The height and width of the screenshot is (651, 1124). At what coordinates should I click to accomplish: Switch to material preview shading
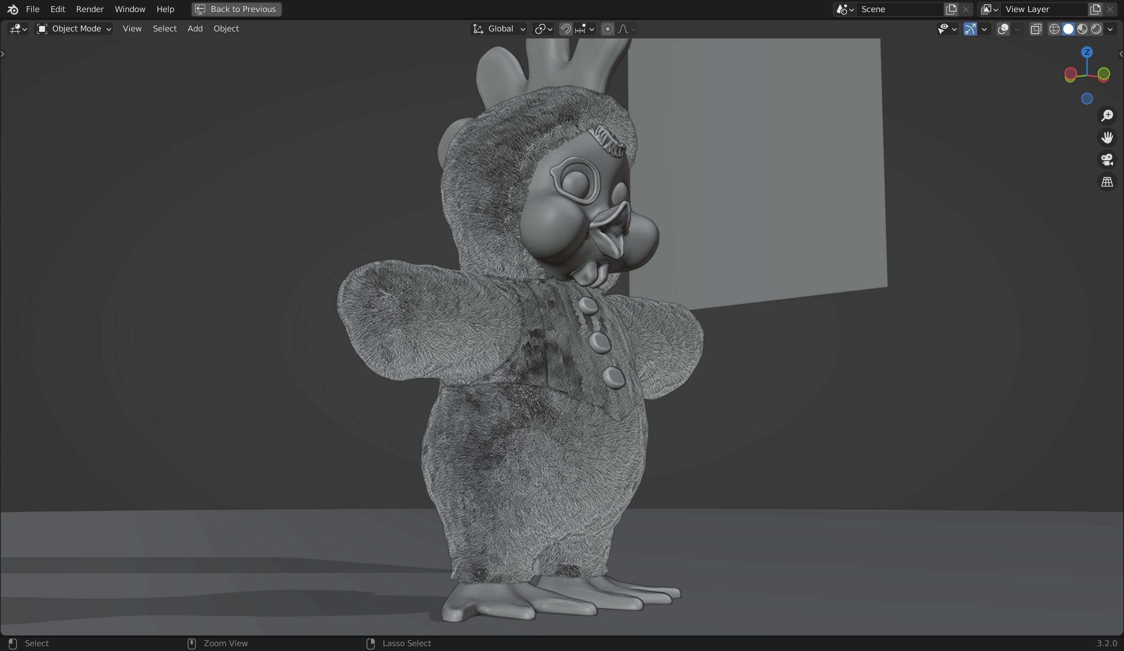coord(1082,29)
